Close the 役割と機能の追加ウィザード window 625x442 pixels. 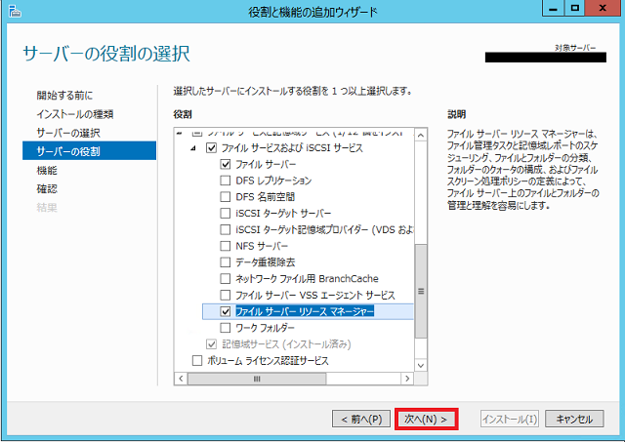point(603,11)
